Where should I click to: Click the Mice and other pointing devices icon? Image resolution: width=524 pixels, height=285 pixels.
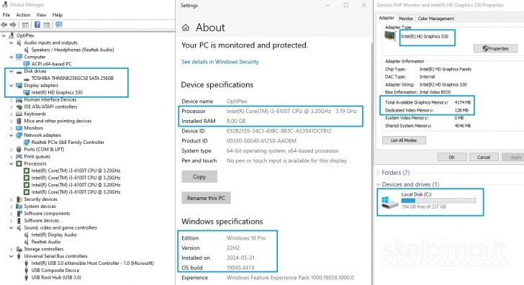point(19,121)
